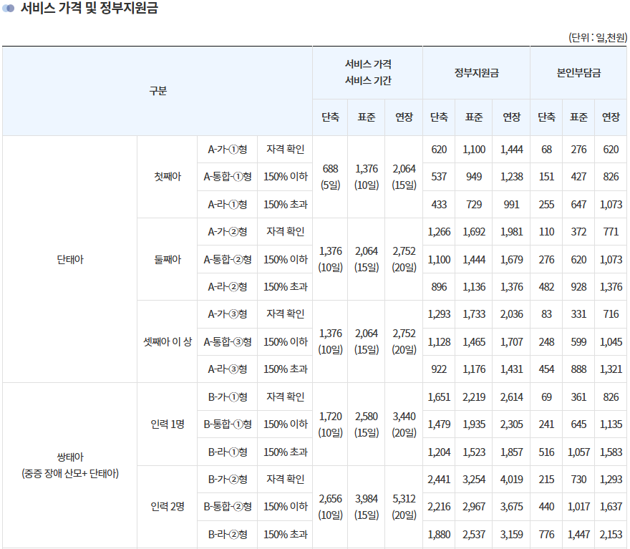Select type code 'A-가-②형'
Image resolution: width=630 pixels, height=549 pixels.
coord(228,232)
